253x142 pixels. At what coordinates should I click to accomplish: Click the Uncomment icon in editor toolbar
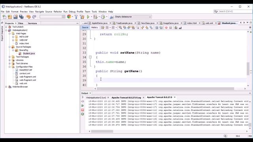tap(180, 28)
